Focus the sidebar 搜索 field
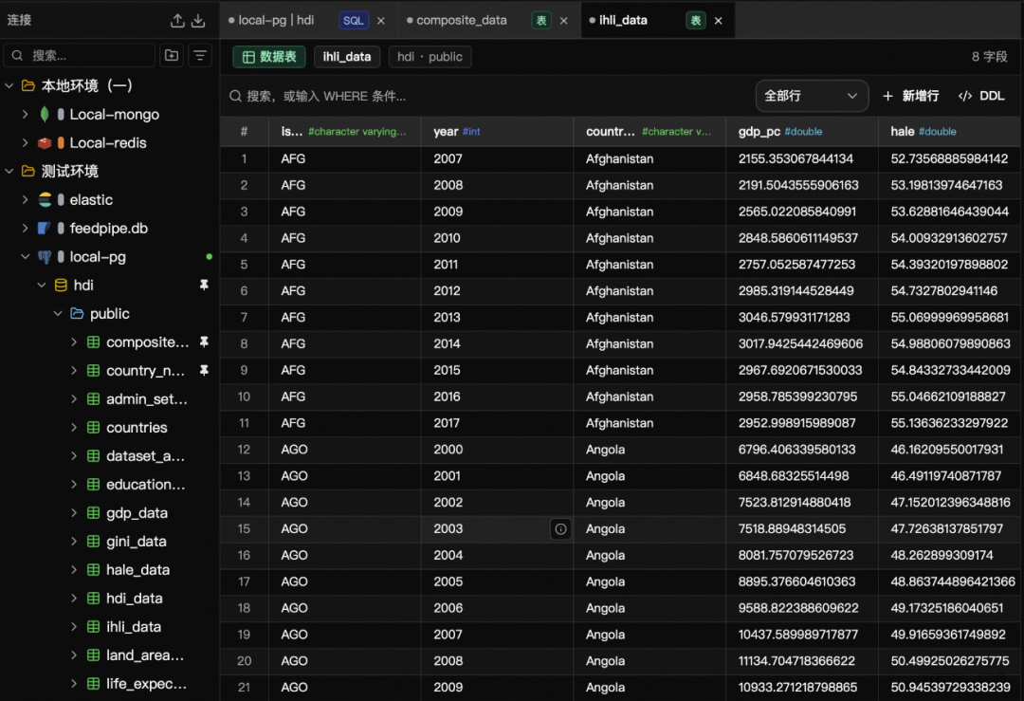The image size is (1024, 701). click(80, 56)
